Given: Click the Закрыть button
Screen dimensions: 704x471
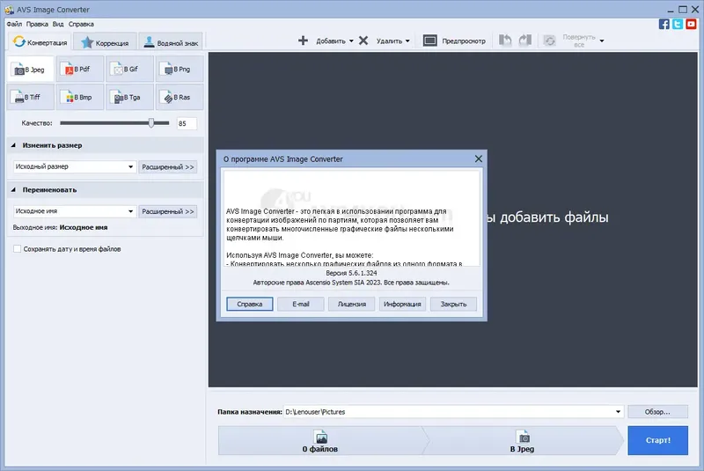Looking at the screenshot, I should point(453,304).
